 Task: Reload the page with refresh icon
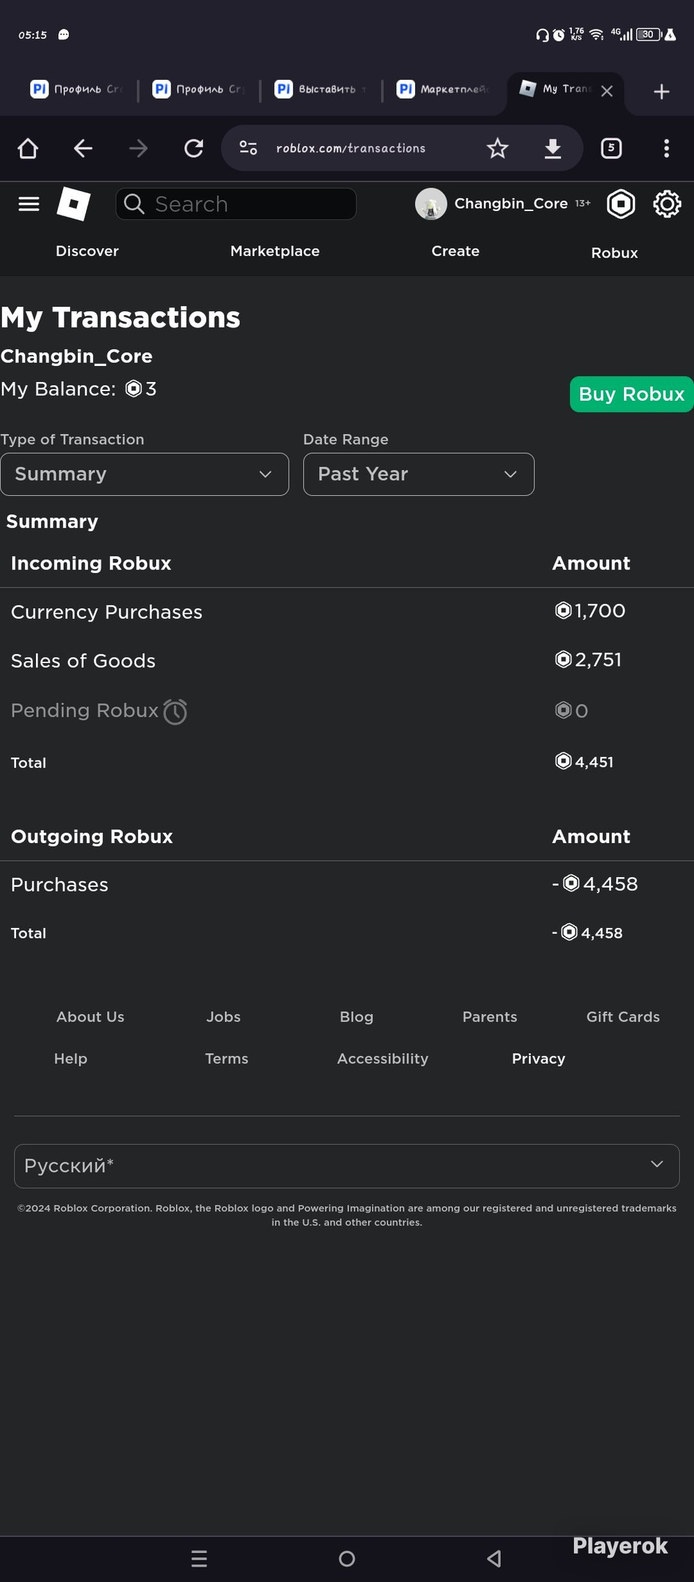point(194,148)
